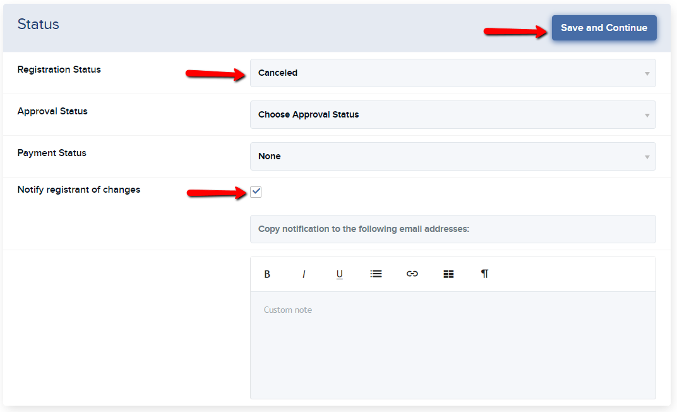Click the Payment Status dropdown chevron arrow

click(x=647, y=156)
